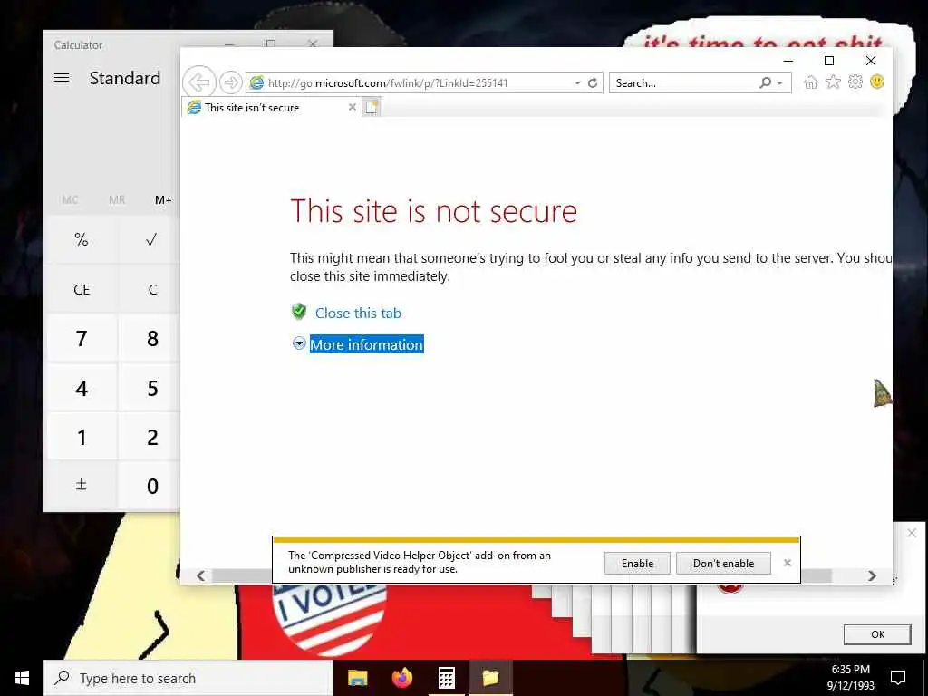The height and width of the screenshot is (696, 928).
Task: Click the magnifier search icon in Search box
Action: pos(765,82)
